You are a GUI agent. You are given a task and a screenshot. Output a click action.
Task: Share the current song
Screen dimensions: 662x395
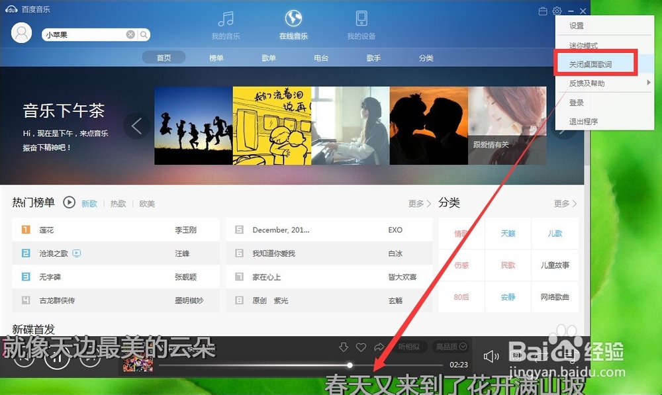click(x=379, y=347)
